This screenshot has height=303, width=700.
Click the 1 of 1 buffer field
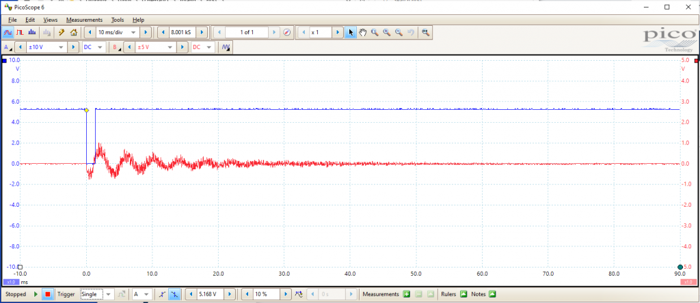click(247, 33)
